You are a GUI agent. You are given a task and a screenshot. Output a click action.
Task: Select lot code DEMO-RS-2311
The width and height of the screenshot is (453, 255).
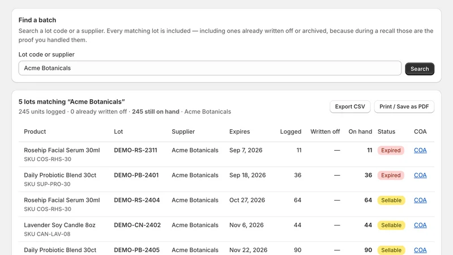pos(135,150)
